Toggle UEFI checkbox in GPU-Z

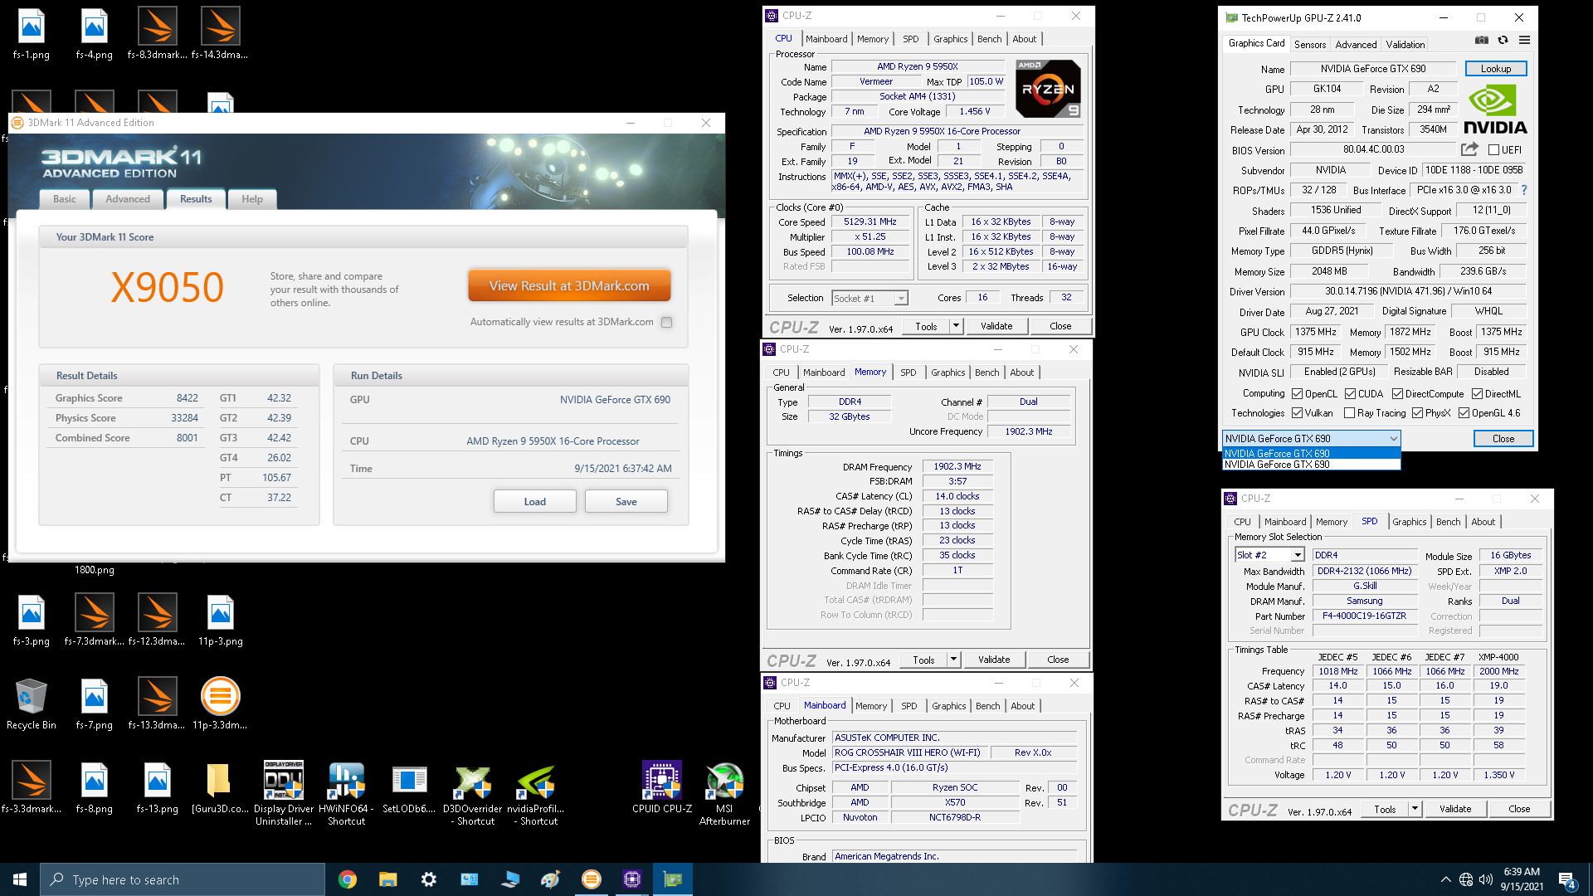(1493, 150)
